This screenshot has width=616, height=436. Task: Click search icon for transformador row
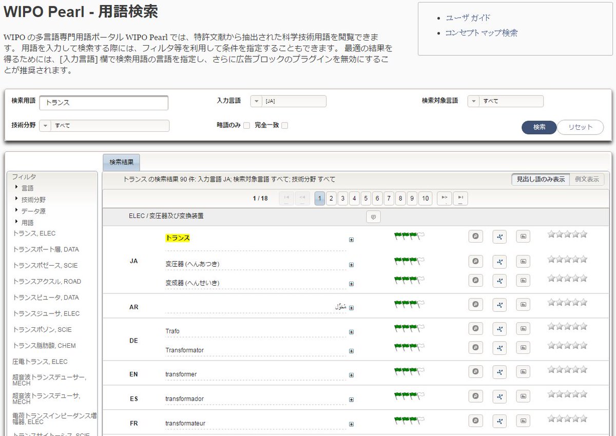pyautogui.click(x=476, y=397)
